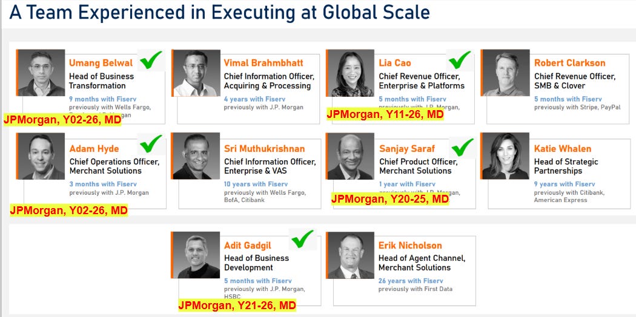Click the Katie Whalen name heading

[x=563, y=149]
